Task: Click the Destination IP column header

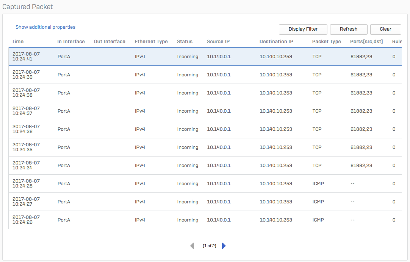Action: point(276,42)
